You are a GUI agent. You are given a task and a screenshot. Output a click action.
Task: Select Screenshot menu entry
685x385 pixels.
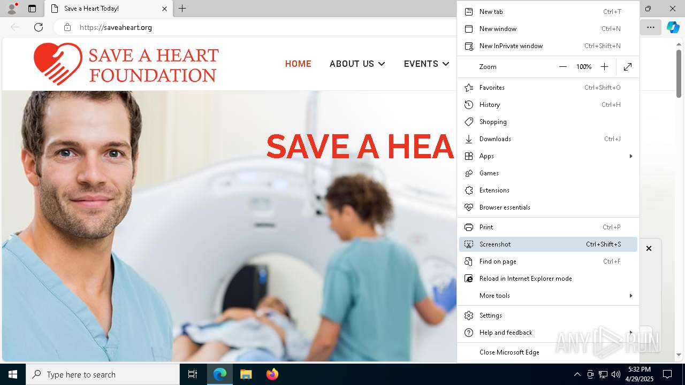[548, 244]
